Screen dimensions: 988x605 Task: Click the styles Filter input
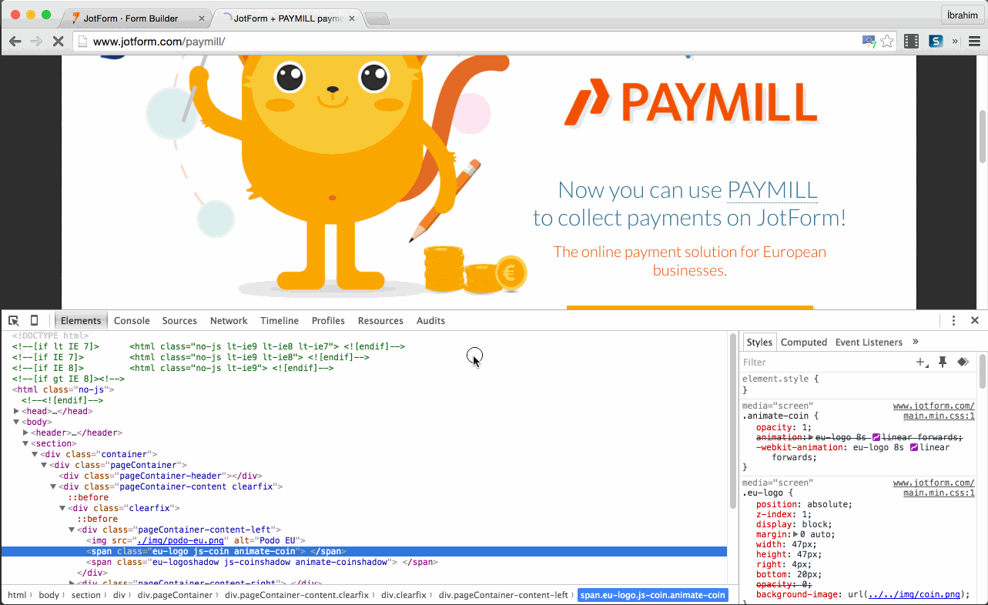[x=826, y=362]
